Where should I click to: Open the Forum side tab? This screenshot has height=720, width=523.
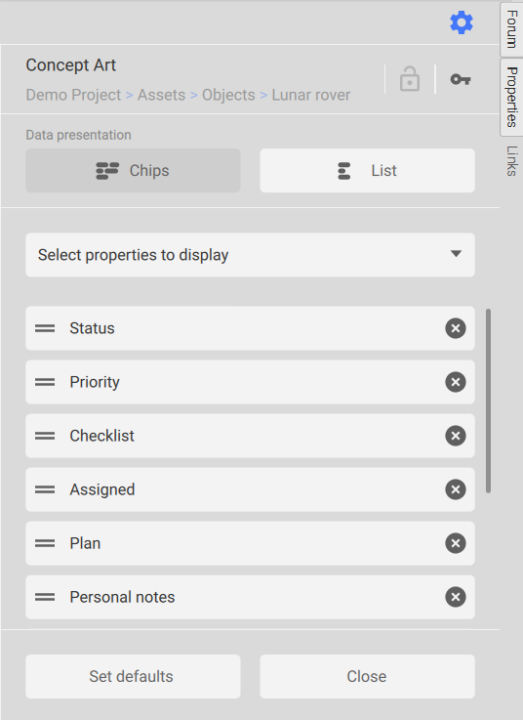pos(511,29)
